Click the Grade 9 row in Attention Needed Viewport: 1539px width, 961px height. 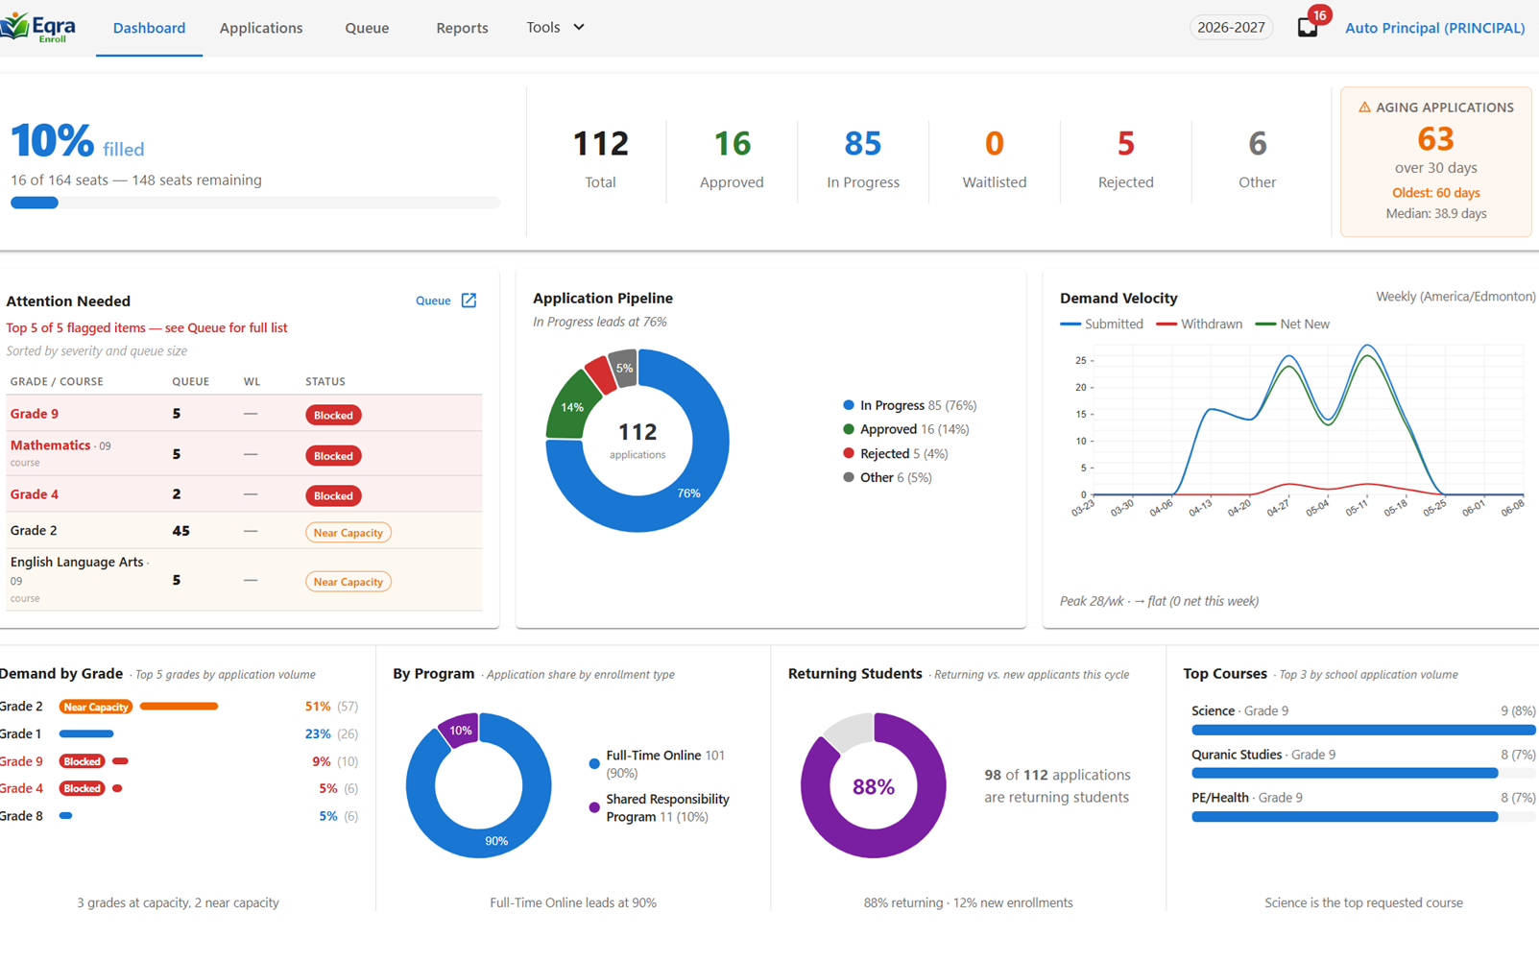pos(244,414)
